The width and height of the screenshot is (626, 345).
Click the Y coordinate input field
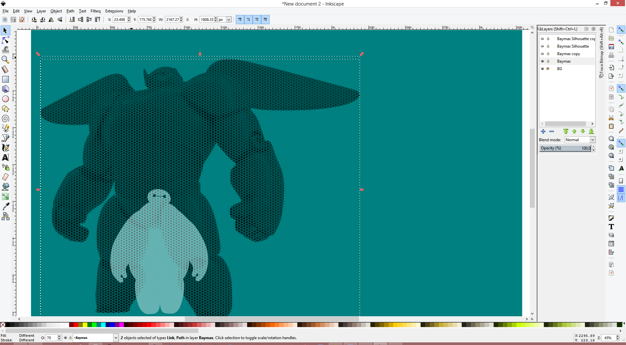click(x=145, y=20)
